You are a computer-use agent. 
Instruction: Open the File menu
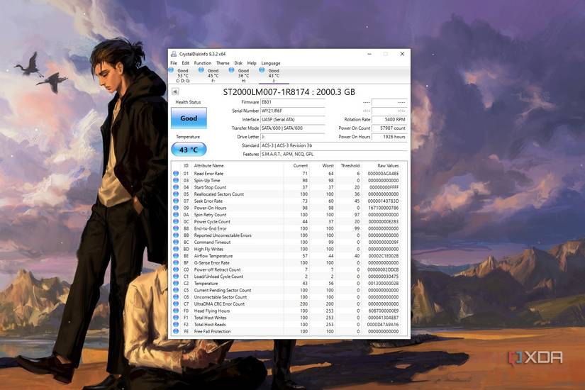[174, 63]
